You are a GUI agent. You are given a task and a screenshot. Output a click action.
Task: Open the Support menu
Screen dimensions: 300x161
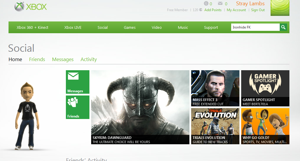[211, 27]
